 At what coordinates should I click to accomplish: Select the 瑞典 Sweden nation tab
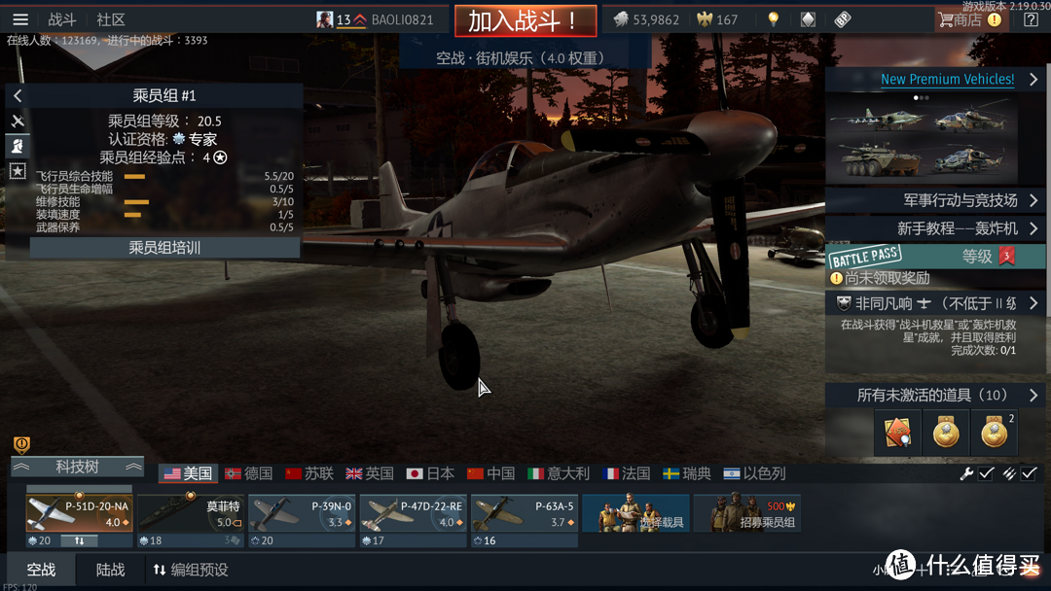[686, 474]
